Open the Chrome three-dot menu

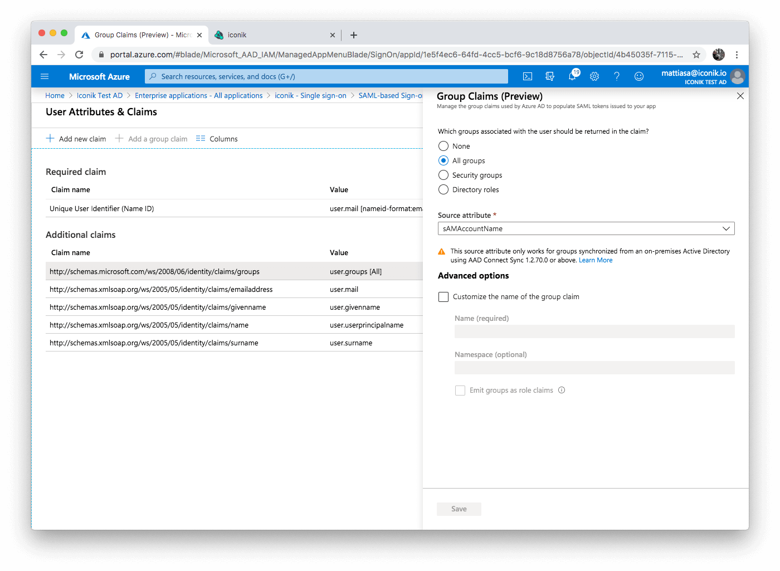pyautogui.click(x=737, y=55)
